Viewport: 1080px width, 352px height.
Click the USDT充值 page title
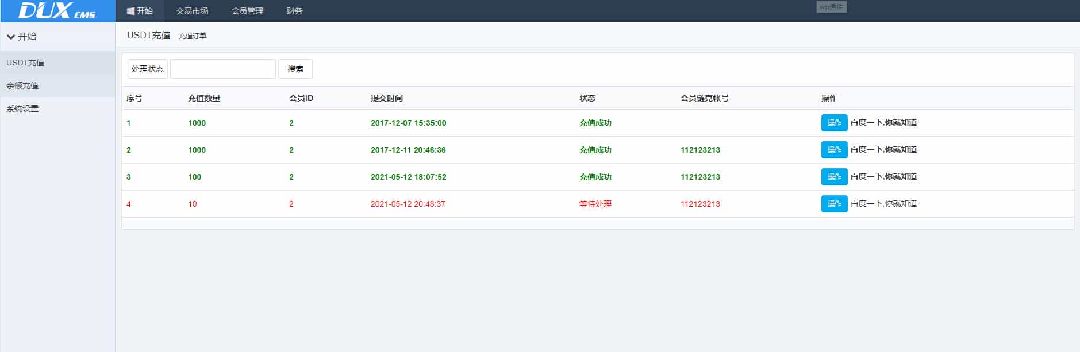point(149,35)
